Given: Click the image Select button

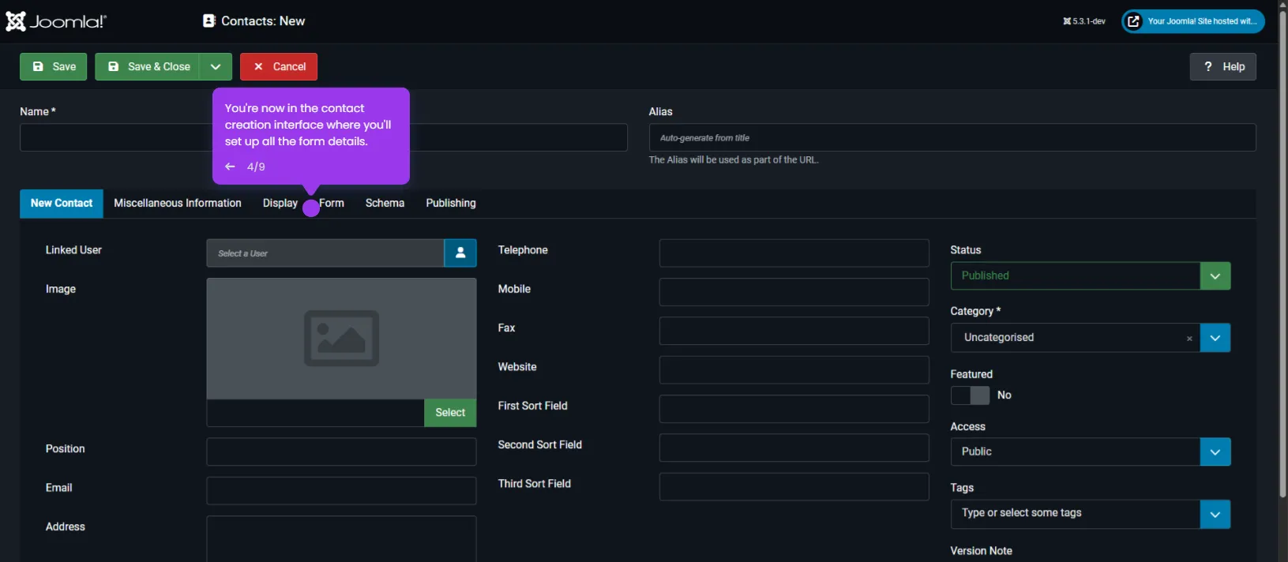Looking at the screenshot, I should coord(450,413).
